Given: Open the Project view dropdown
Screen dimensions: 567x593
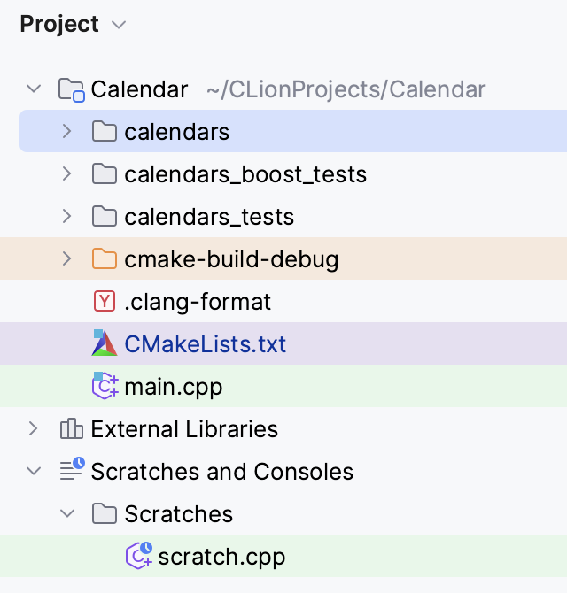Looking at the screenshot, I should click(x=119, y=25).
